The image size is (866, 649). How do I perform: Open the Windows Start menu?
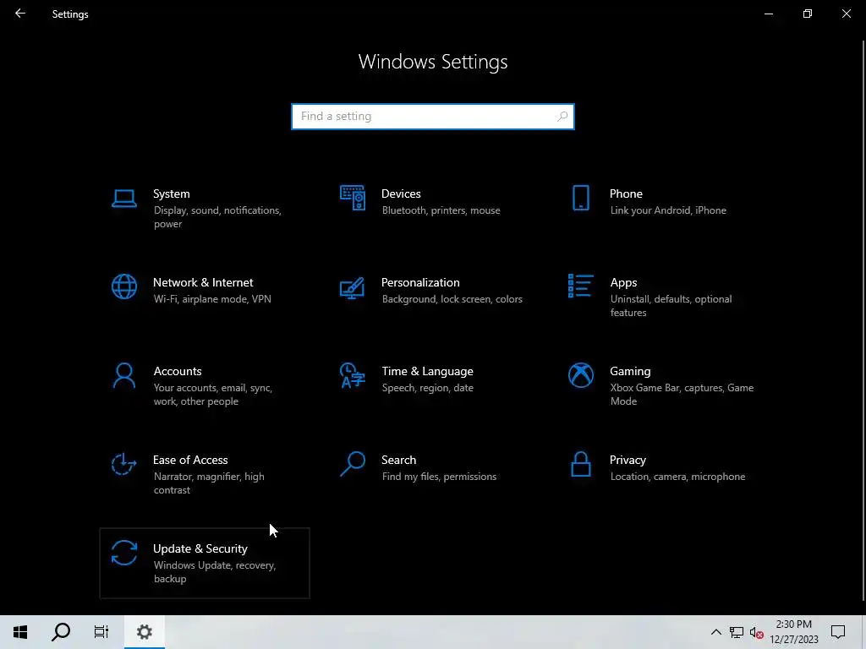(x=20, y=632)
